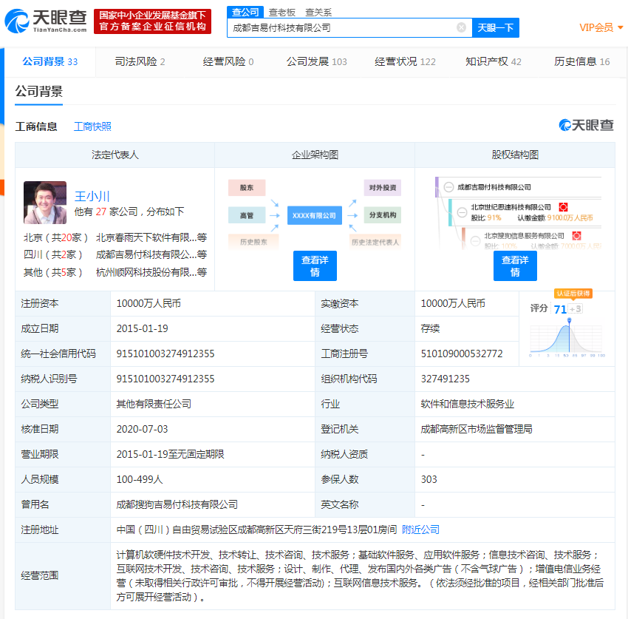Click the red logo icon beside 北京世纪思速科技有限公司
Screen dimensions: 628x619
pyautogui.click(x=563, y=207)
